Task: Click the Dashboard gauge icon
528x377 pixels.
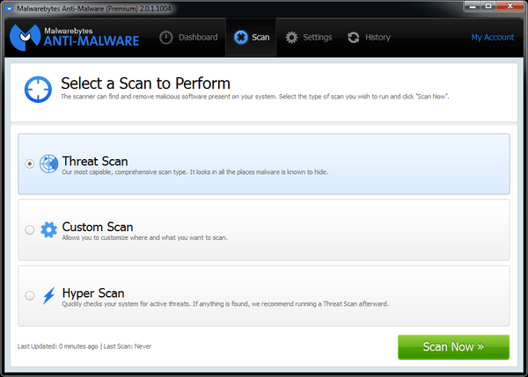Action: pyautogui.click(x=166, y=37)
